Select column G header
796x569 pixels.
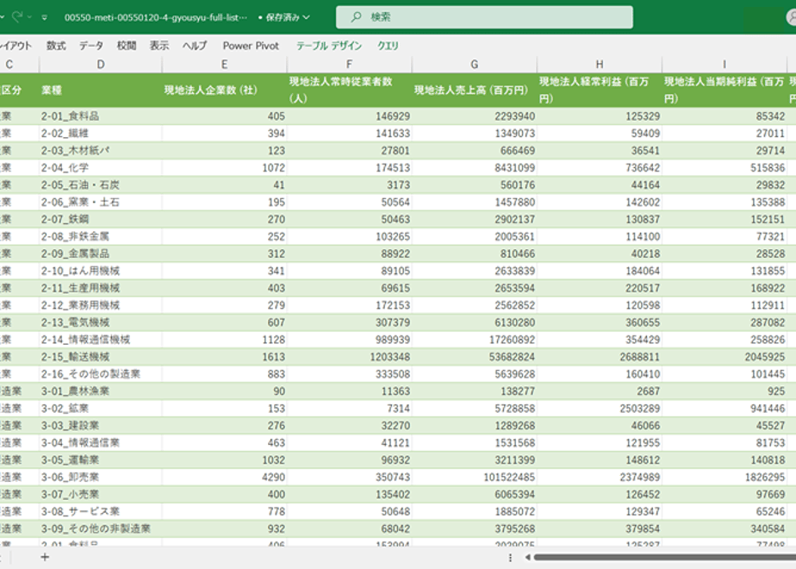coord(474,65)
